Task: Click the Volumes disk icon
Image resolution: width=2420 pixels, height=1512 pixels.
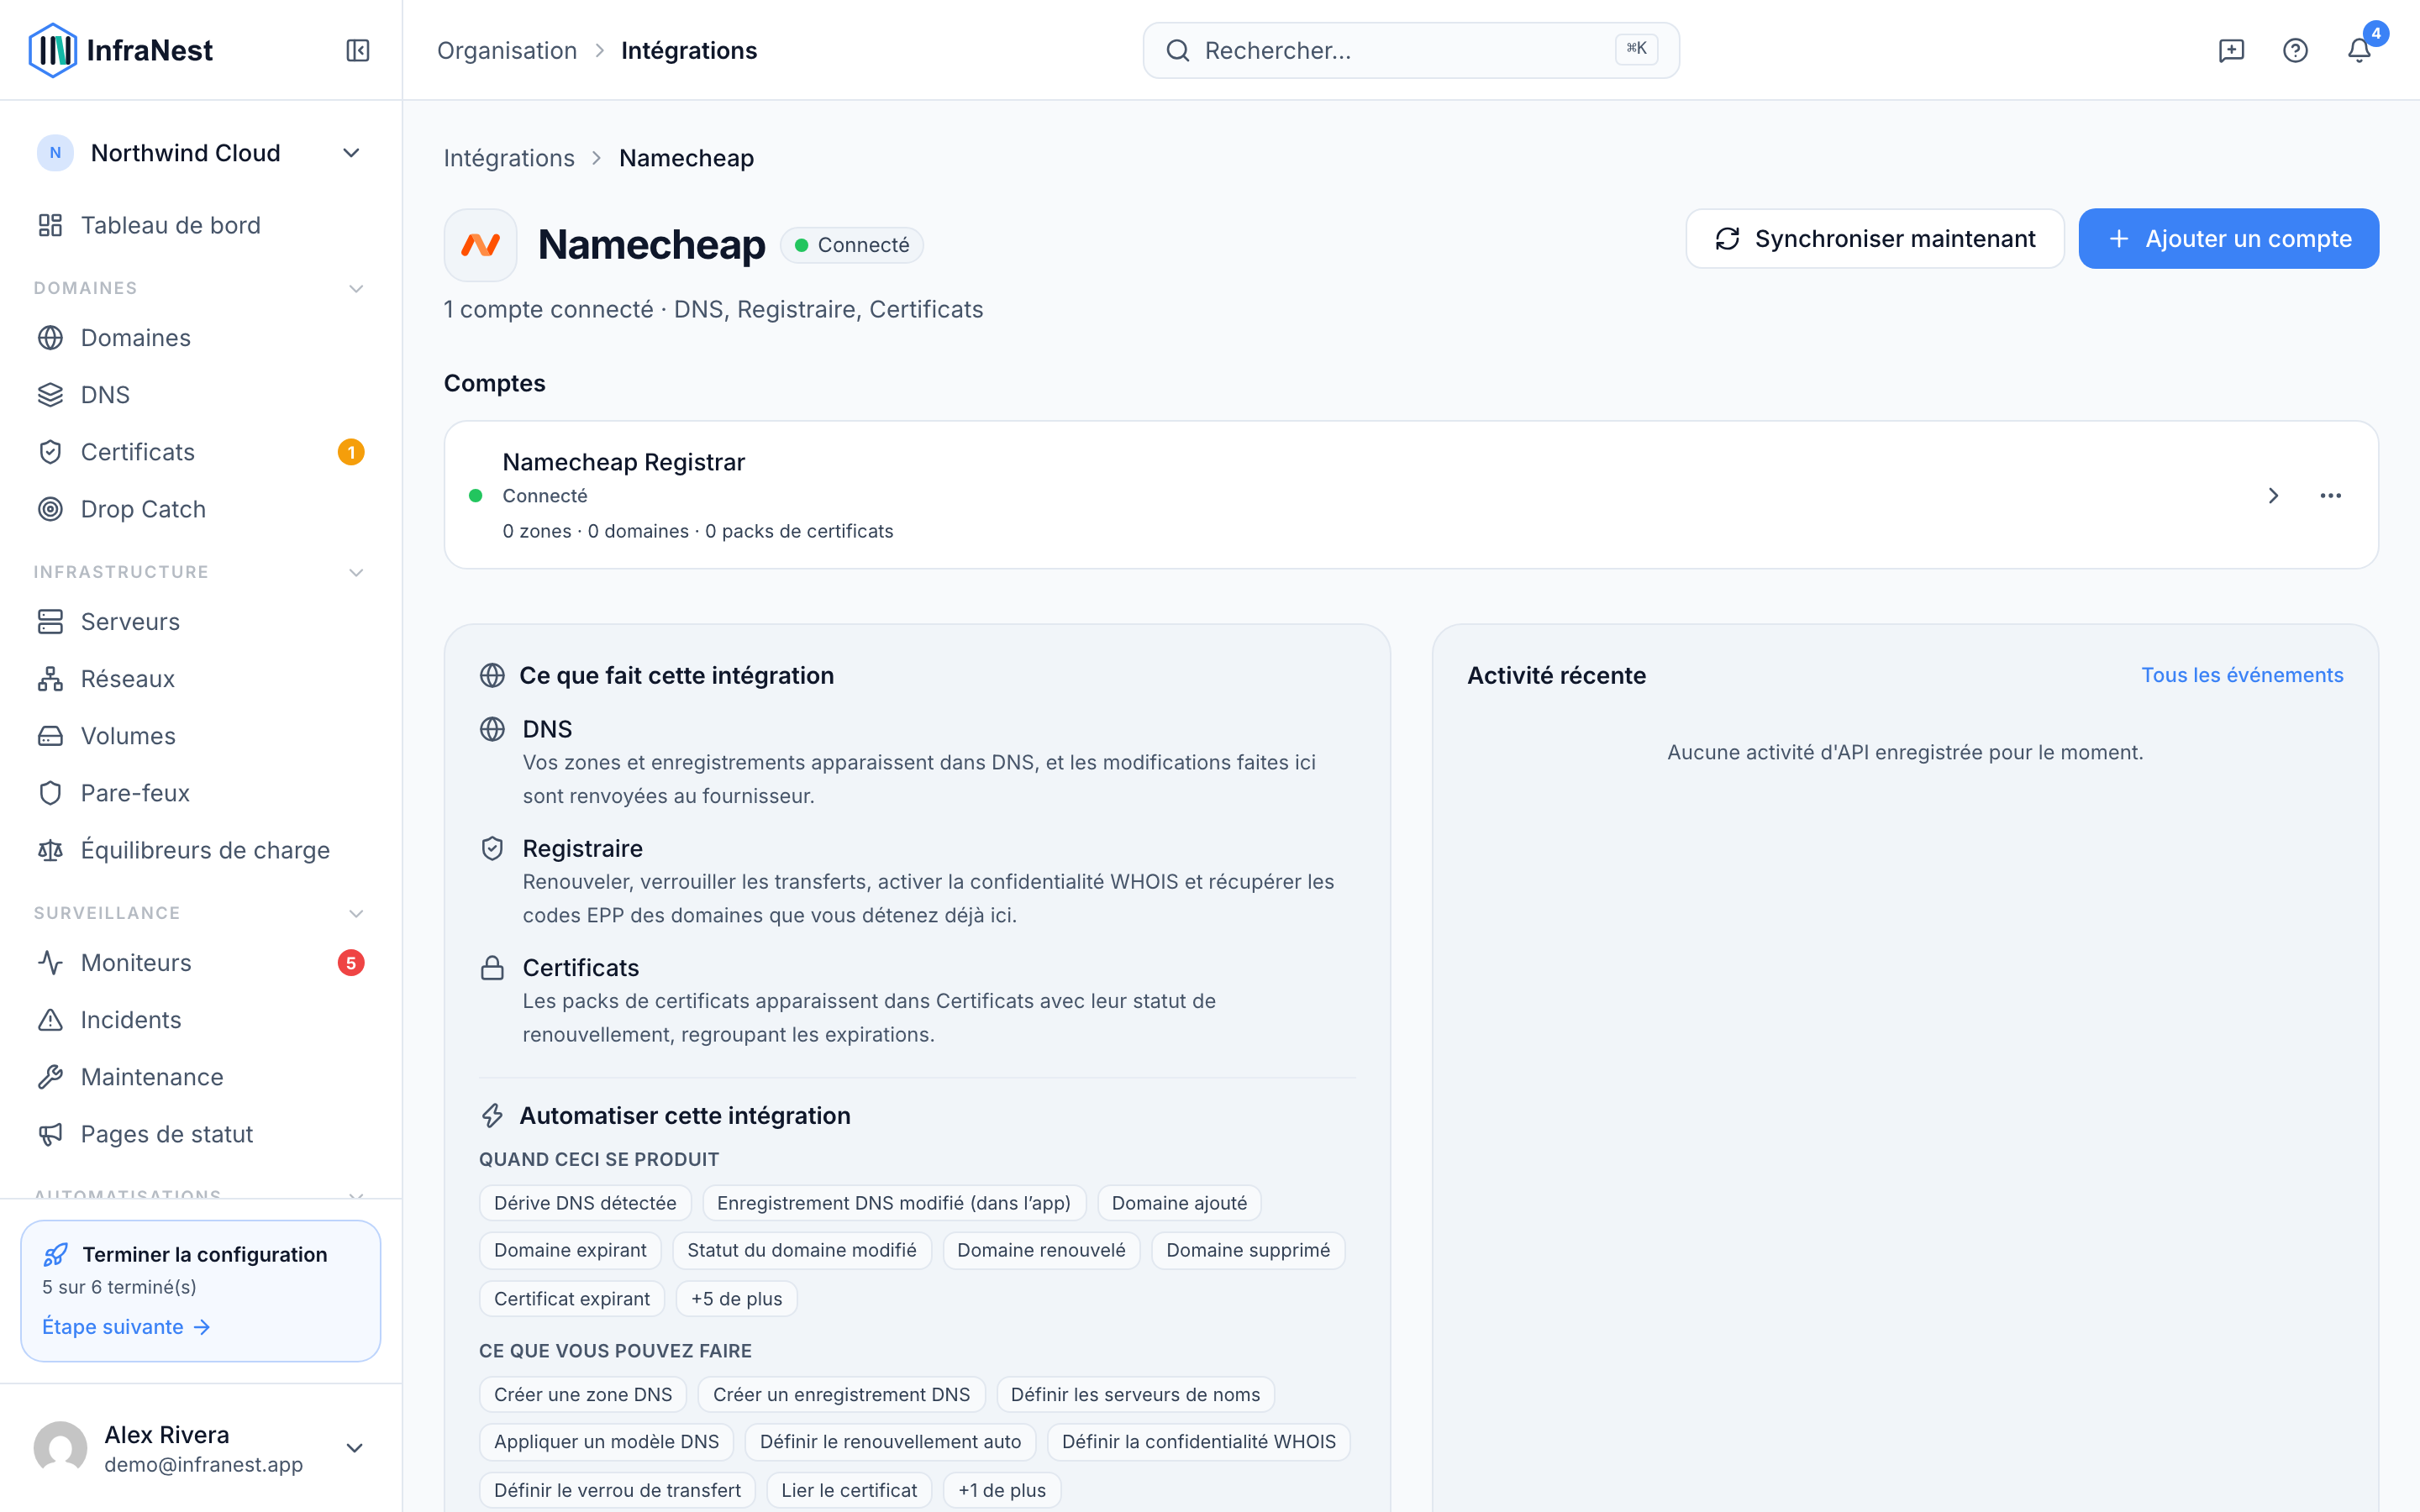Action: [x=50, y=736]
